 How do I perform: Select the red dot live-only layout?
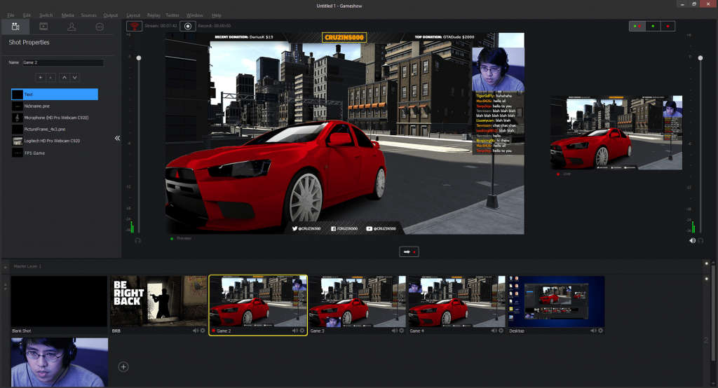pos(668,26)
